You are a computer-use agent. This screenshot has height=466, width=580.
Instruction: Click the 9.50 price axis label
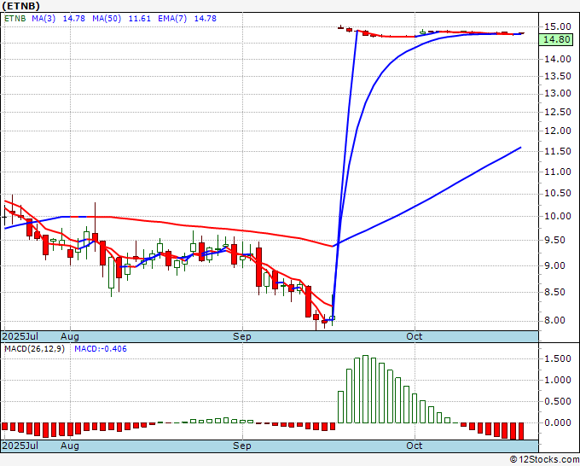[560, 240]
